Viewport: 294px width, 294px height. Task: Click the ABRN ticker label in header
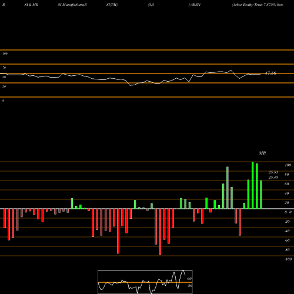[x=195, y=5]
